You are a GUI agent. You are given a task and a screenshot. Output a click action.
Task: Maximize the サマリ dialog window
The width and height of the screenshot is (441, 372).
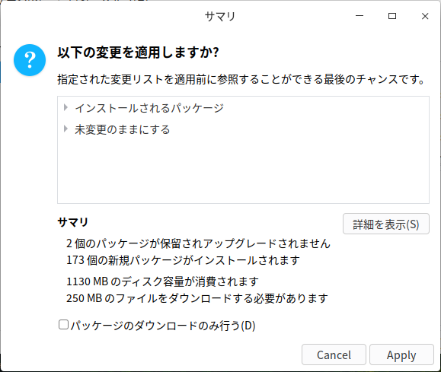(392, 16)
